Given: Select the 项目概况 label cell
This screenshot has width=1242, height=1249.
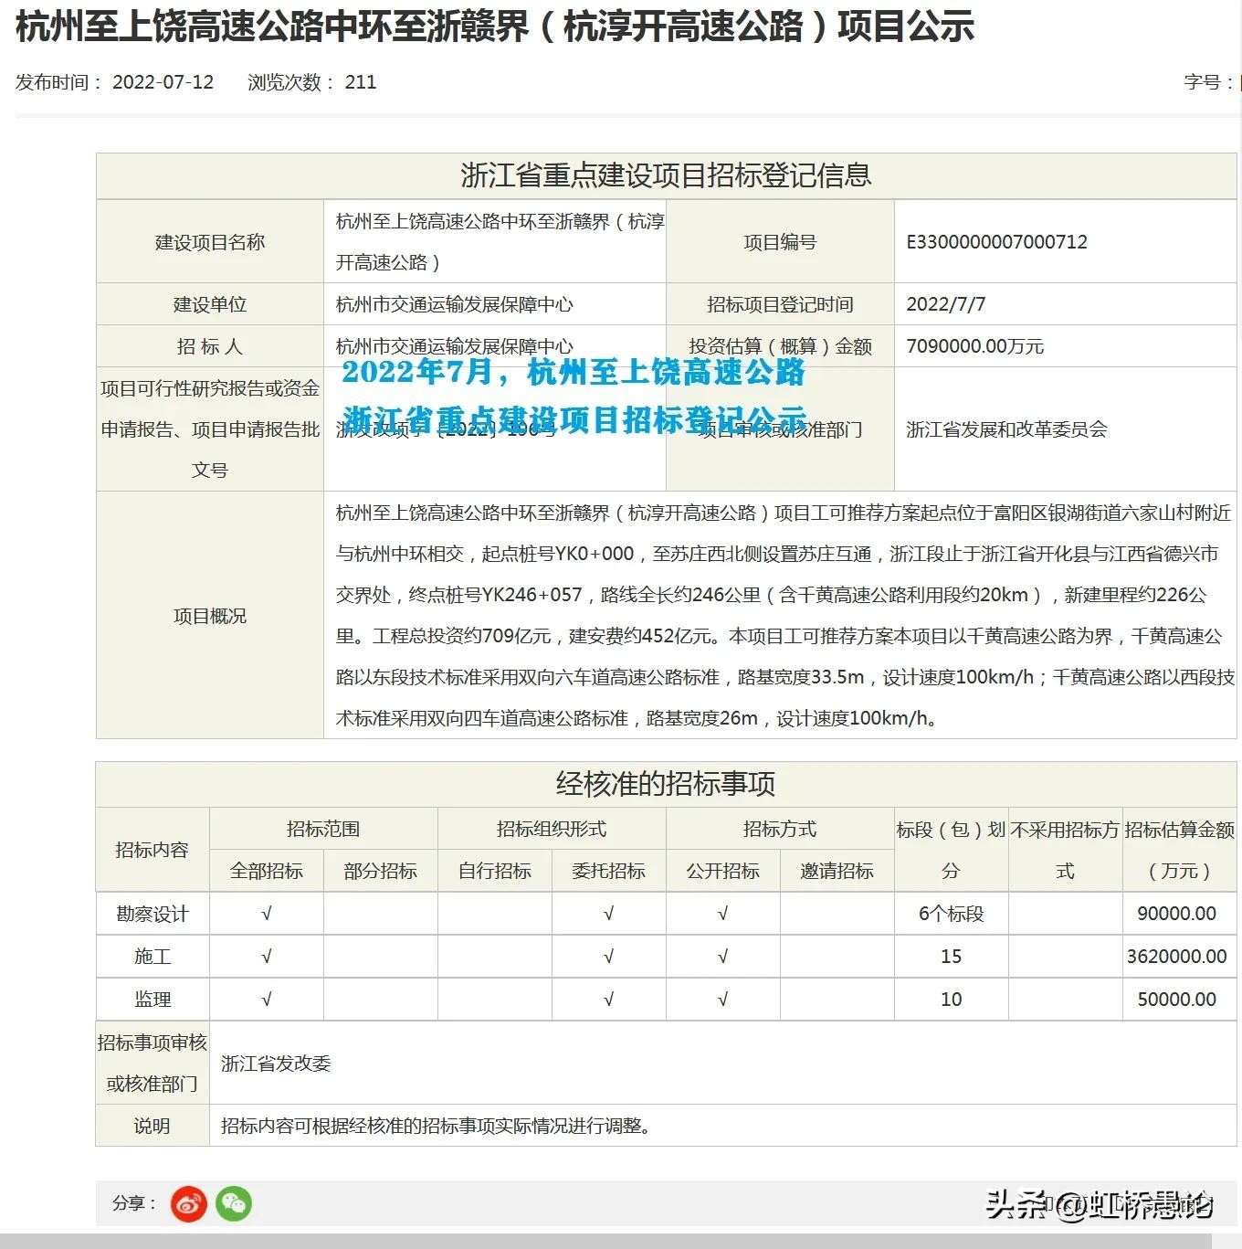Looking at the screenshot, I should point(210,616).
